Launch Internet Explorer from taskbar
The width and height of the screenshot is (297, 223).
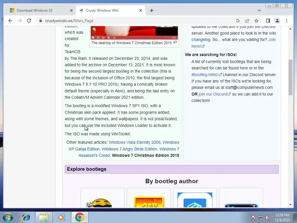[26, 217]
